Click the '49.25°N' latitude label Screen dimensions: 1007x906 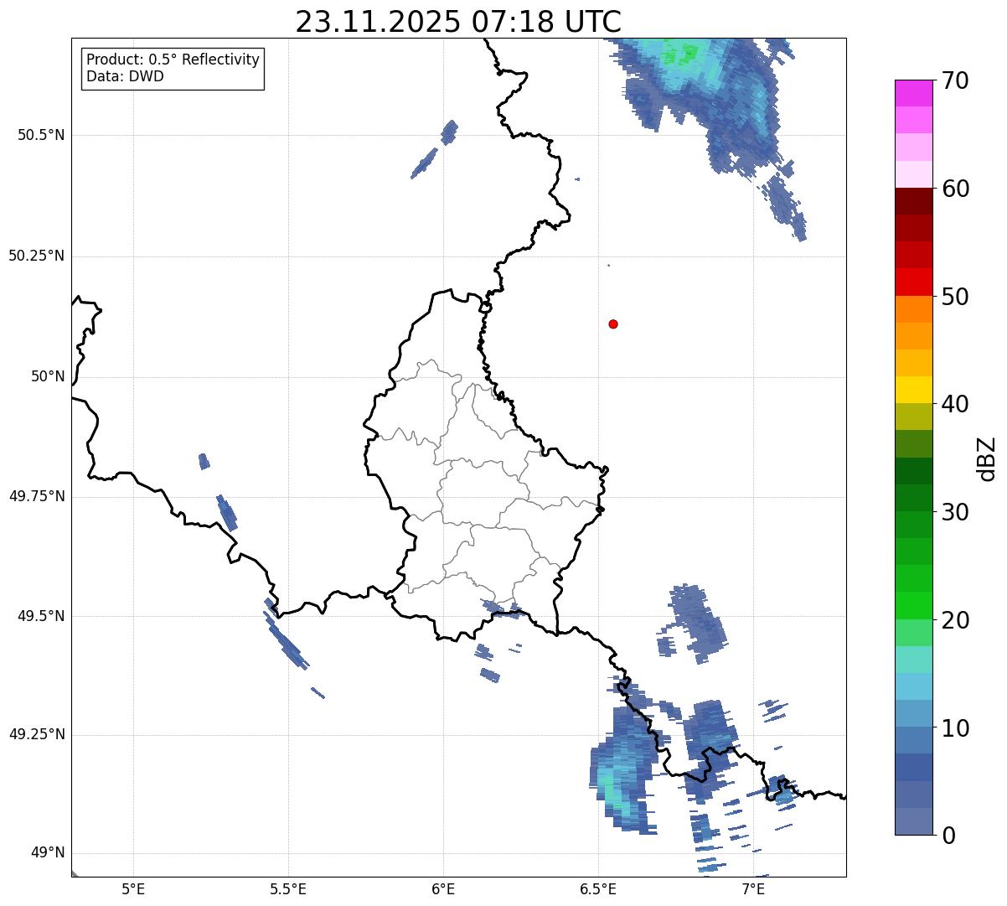point(37,735)
